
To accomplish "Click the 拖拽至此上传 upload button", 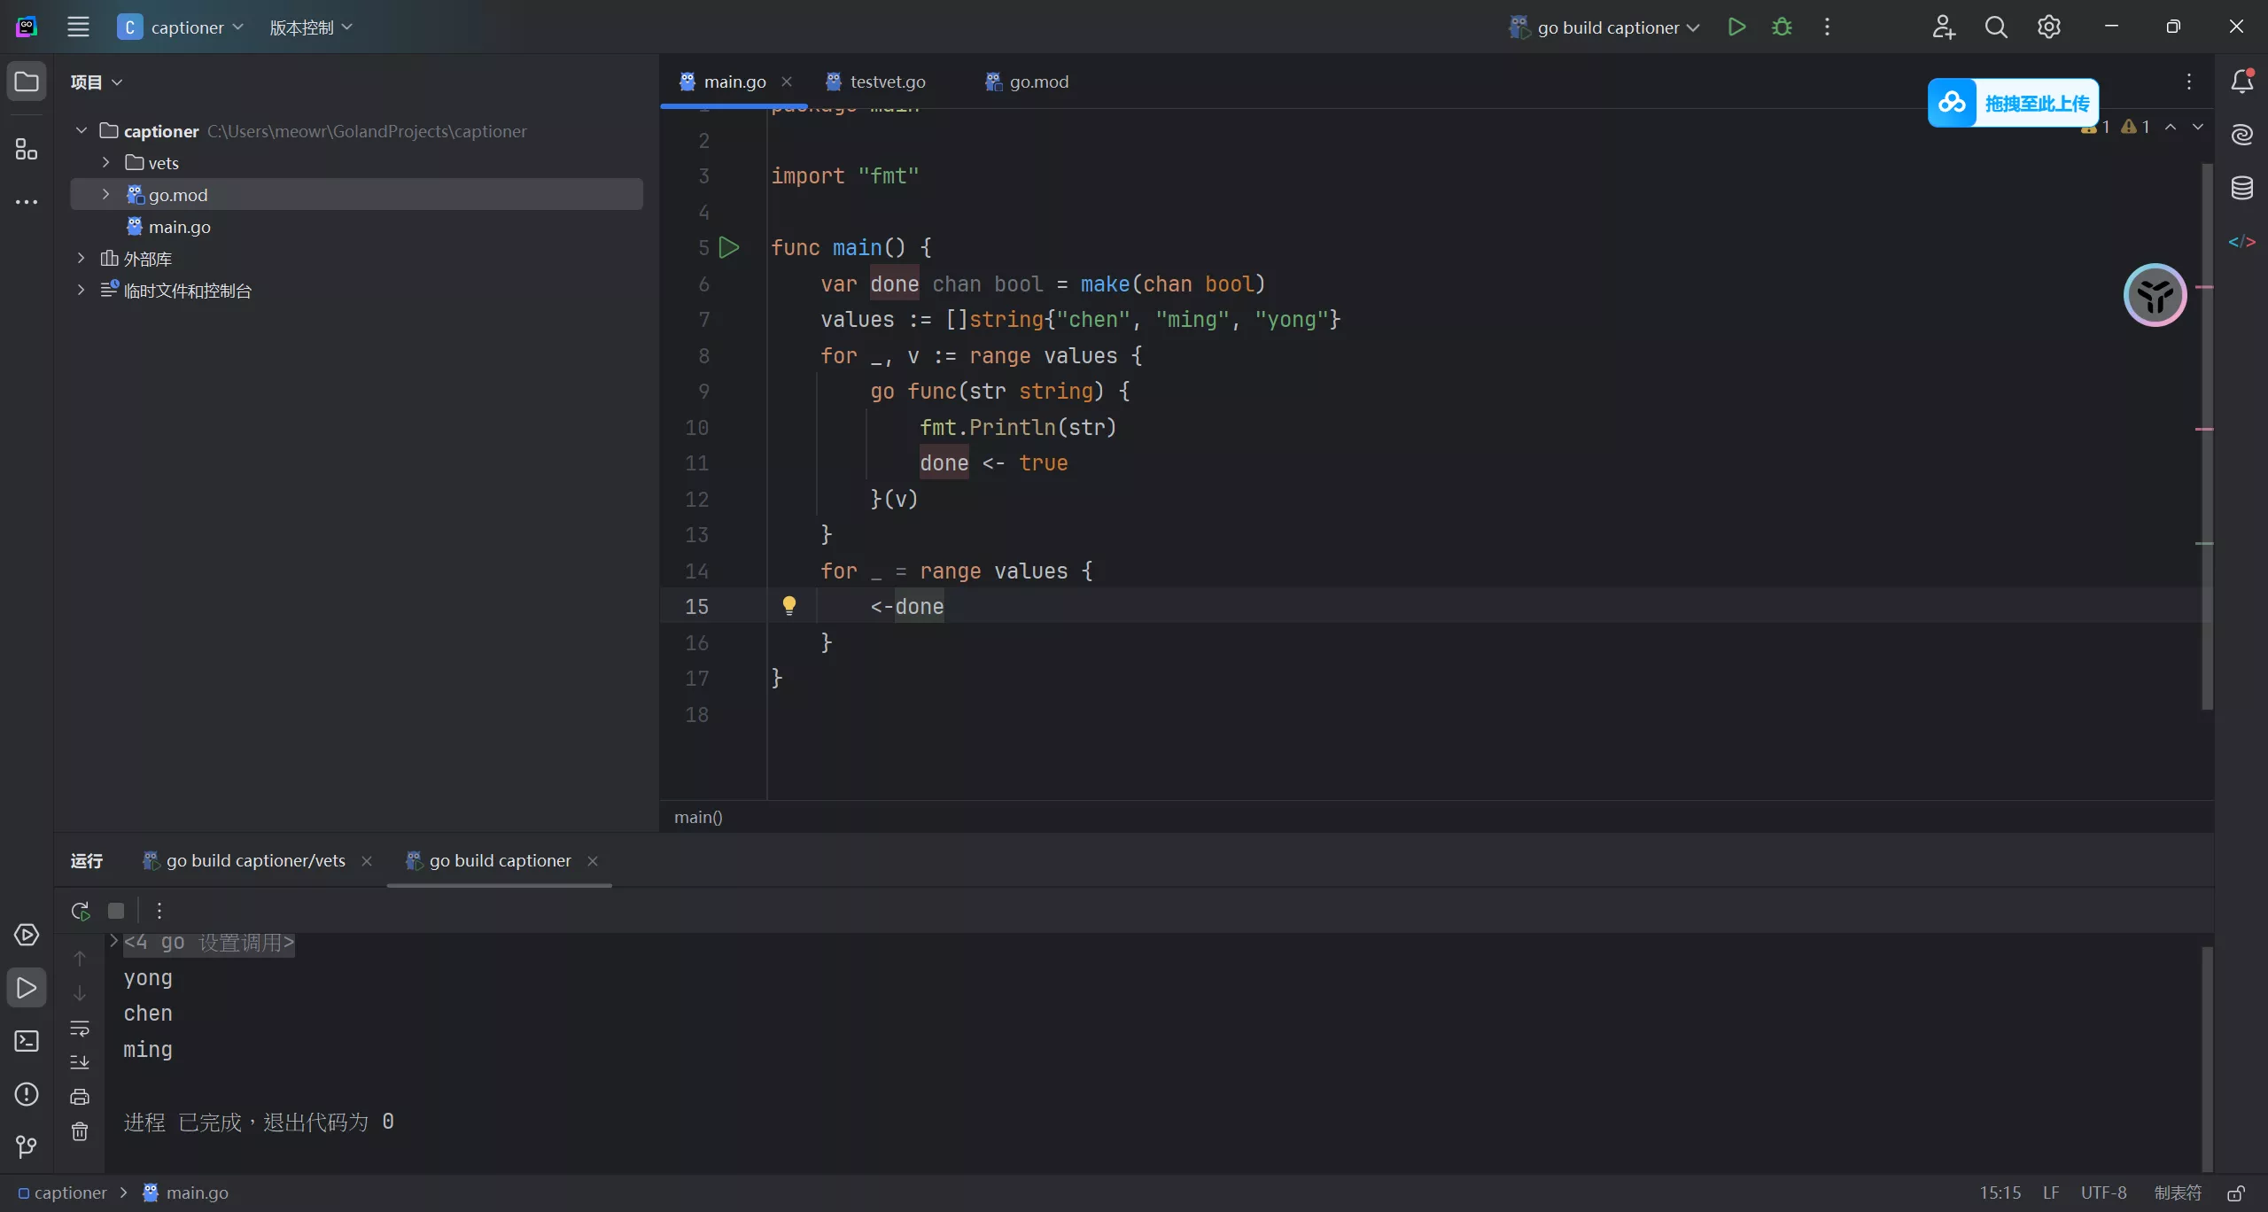I will coord(2013,104).
